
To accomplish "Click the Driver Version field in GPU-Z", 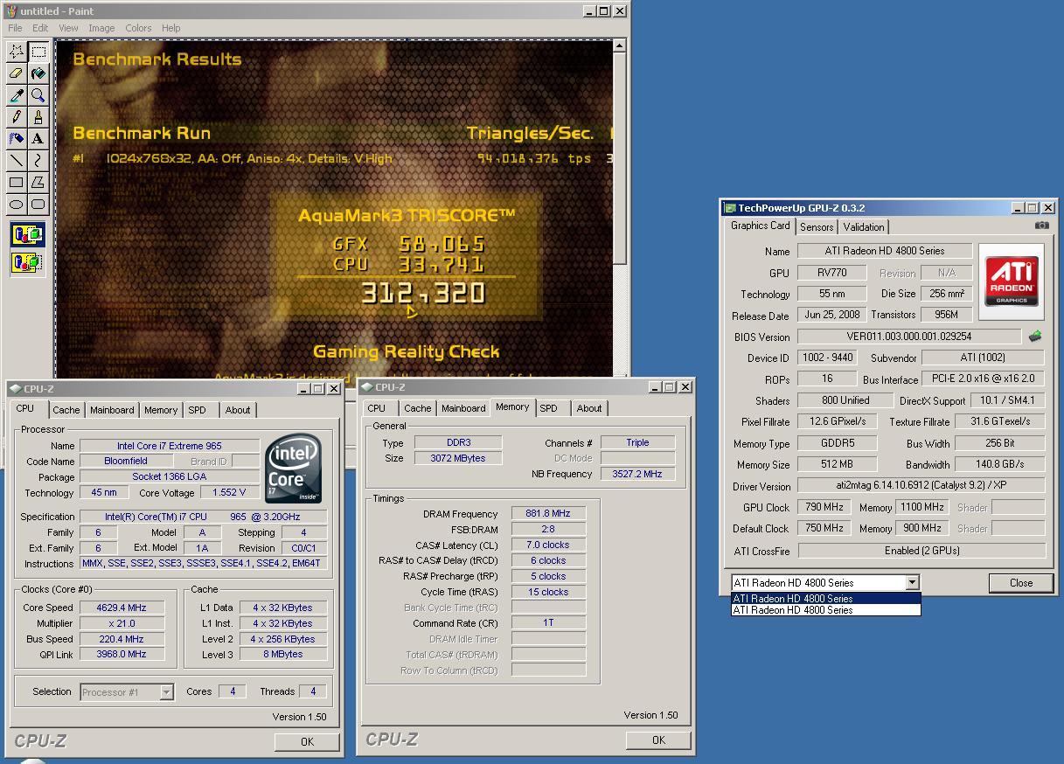I will point(921,486).
